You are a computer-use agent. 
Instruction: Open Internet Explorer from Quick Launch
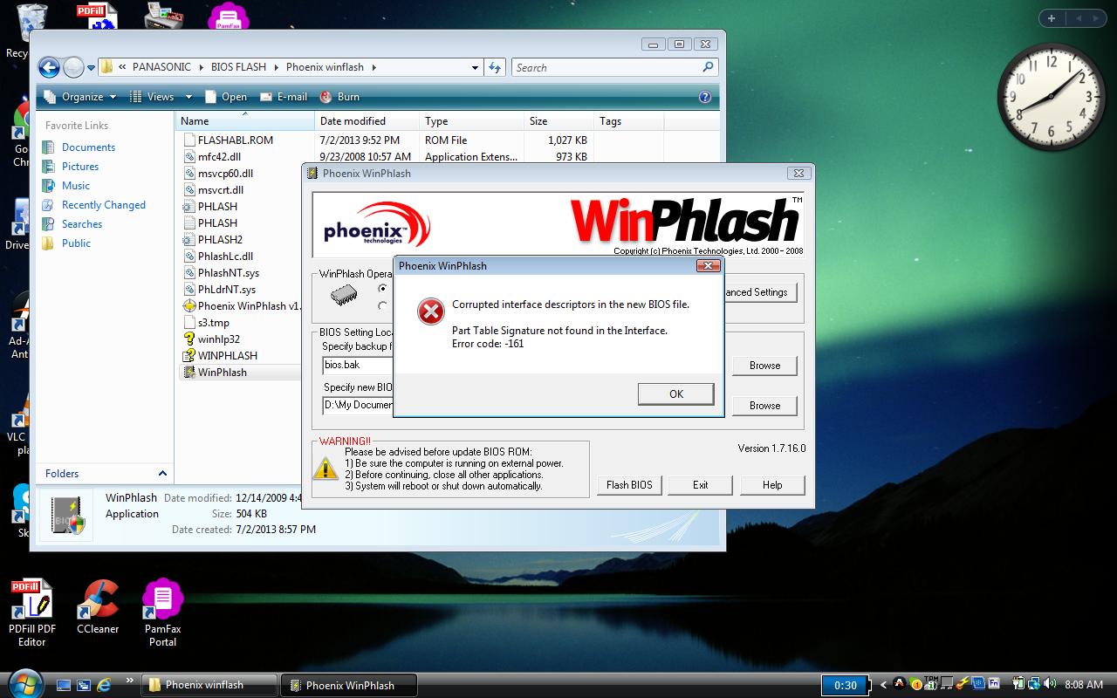click(104, 685)
